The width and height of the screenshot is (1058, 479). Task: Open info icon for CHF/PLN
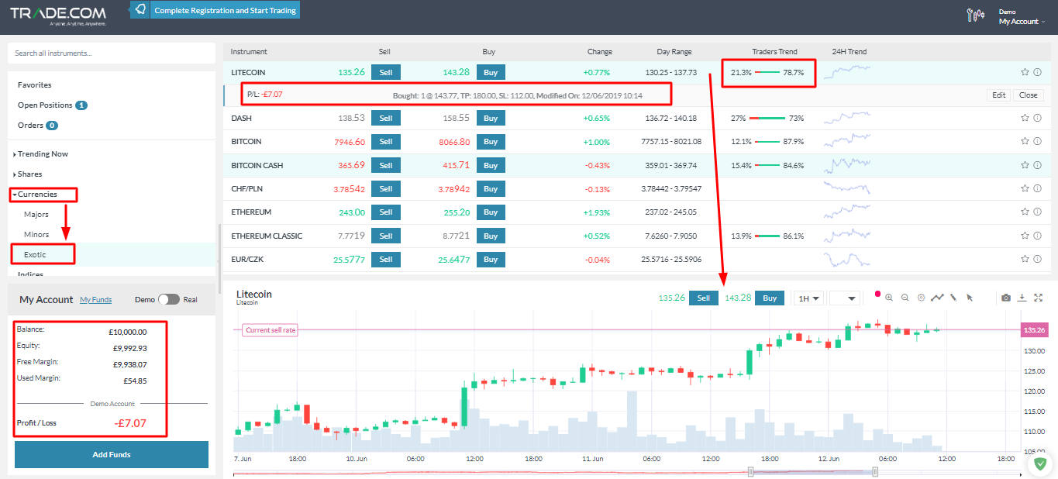coord(1037,188)
